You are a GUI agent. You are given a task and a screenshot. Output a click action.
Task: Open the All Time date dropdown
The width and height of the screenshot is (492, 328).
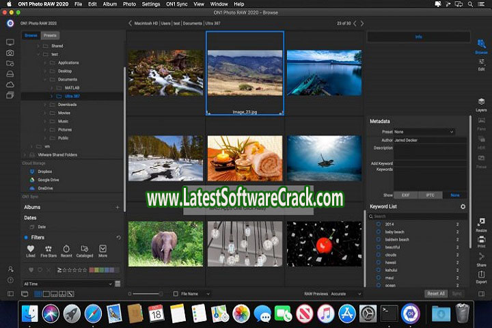(x=67, y=284)
